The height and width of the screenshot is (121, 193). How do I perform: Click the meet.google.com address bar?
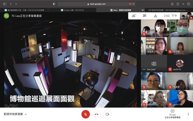tap(96, 4)
